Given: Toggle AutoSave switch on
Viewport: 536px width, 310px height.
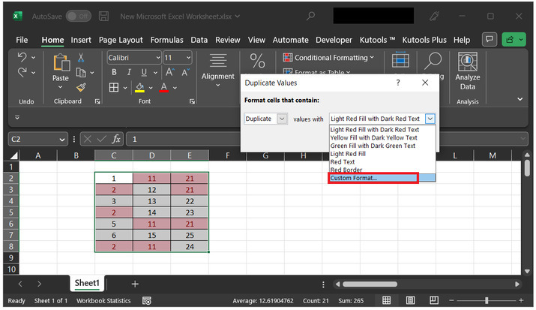Looking at the screenshot, I should click(x=78, y=16).
